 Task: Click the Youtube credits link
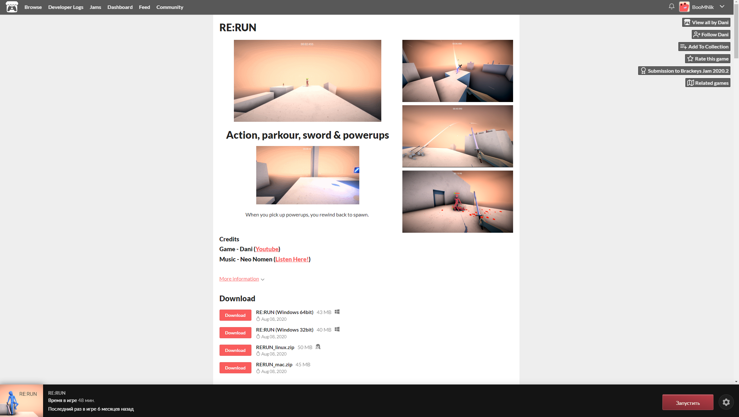click(267, 249)
